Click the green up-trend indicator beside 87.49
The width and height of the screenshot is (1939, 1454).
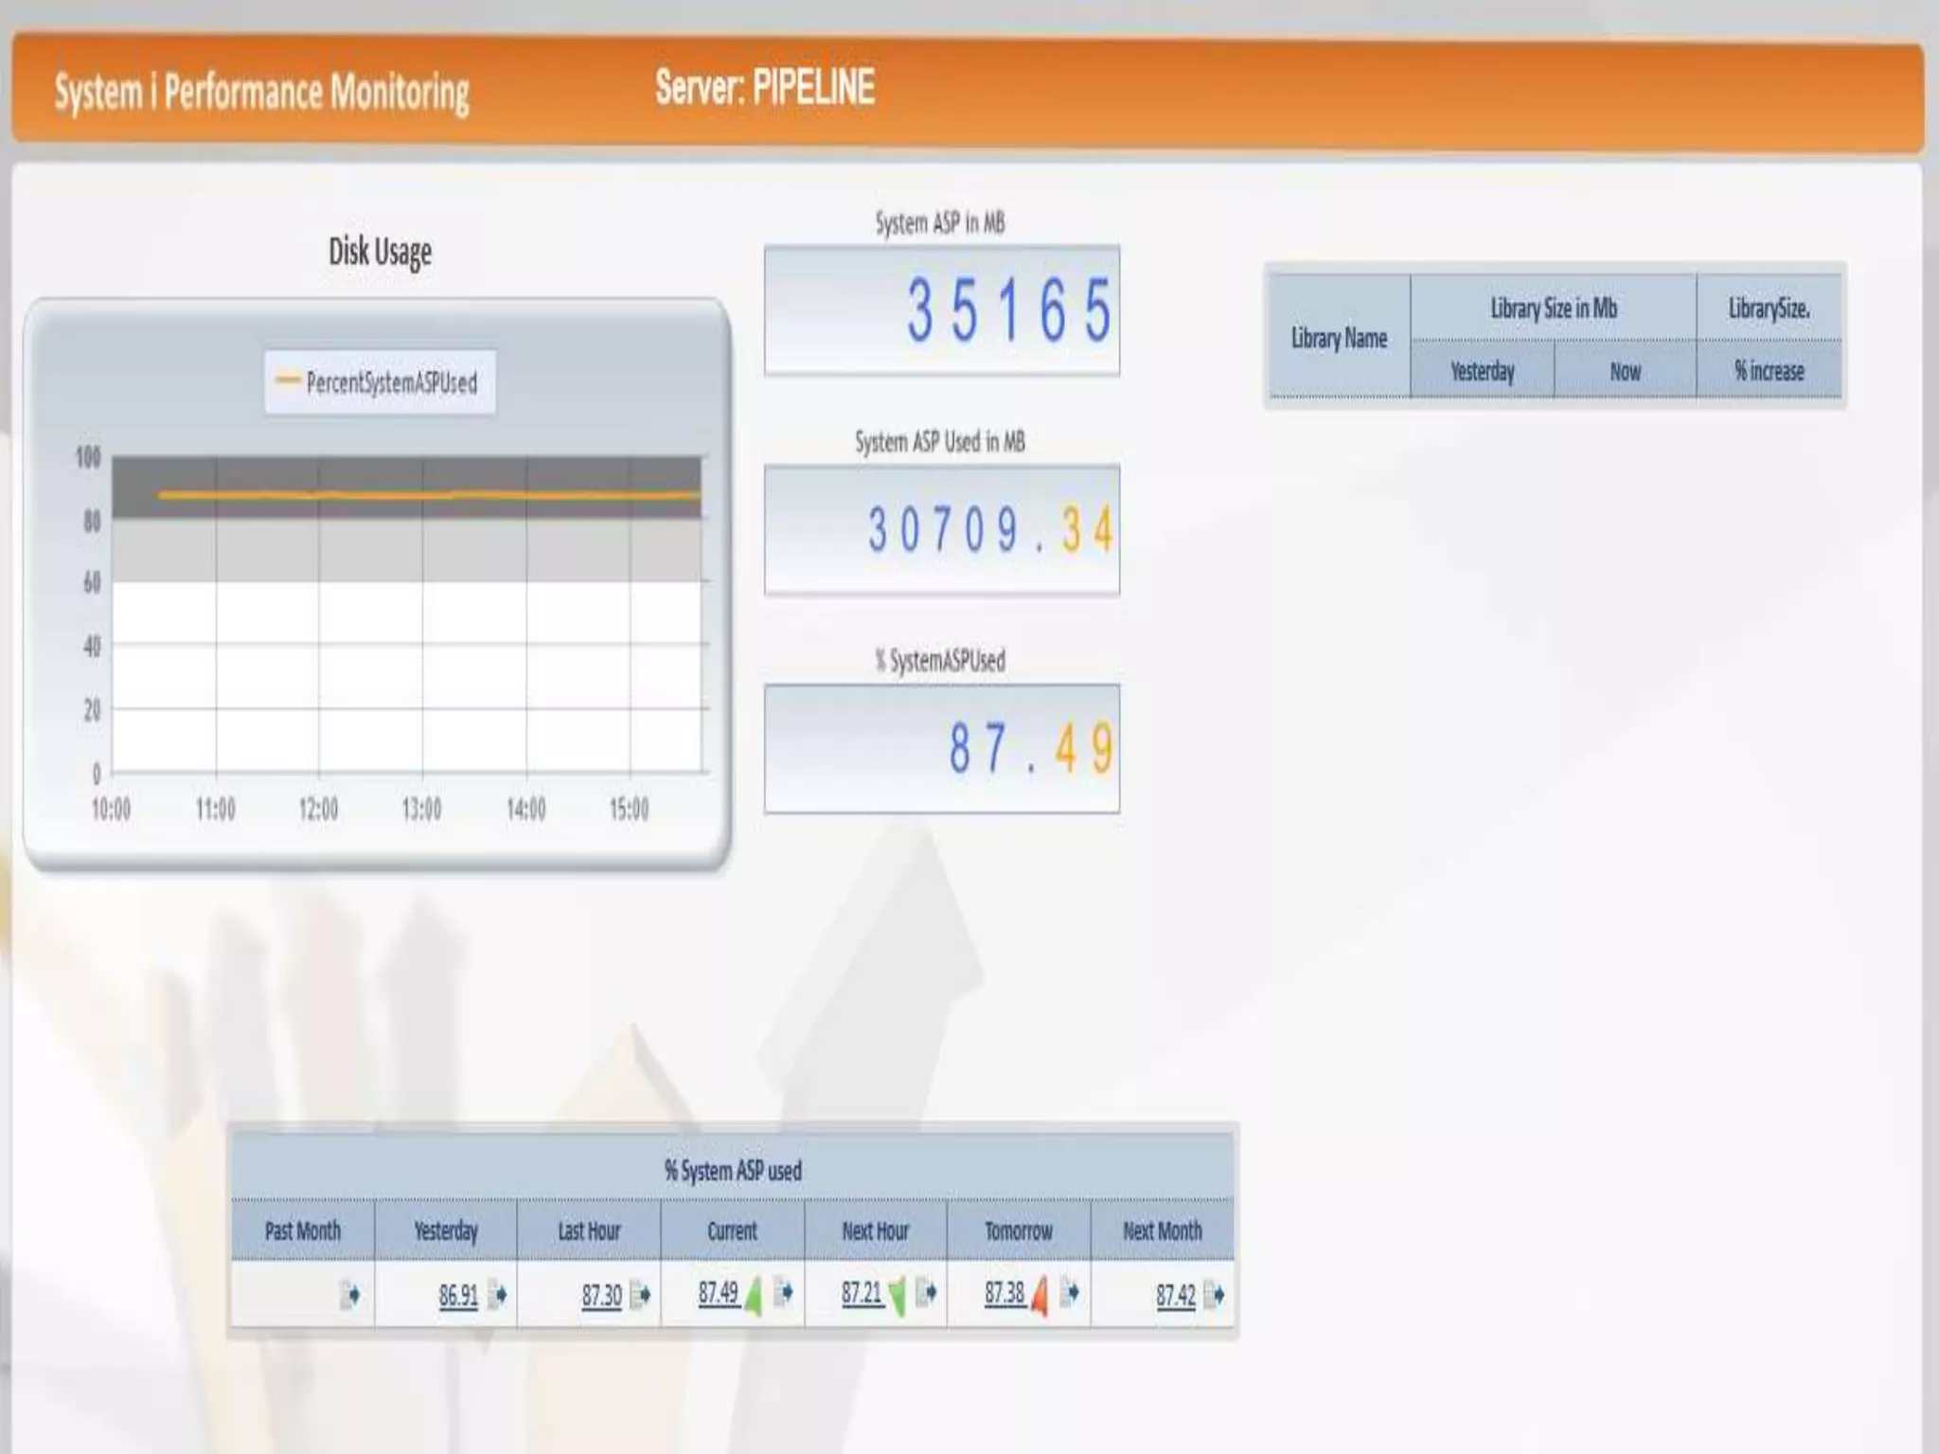click(753, 1296)
